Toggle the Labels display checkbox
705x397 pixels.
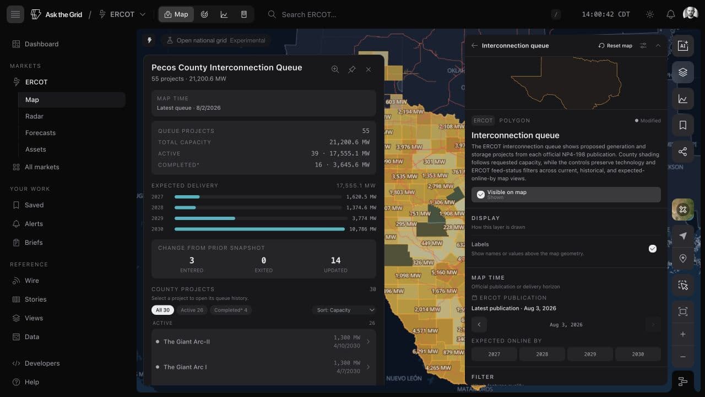653,249
